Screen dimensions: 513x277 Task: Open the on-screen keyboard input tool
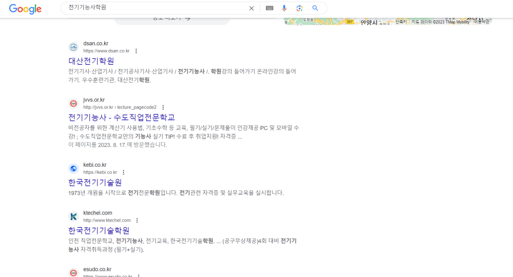pyautogui.click(x=269, y=8)
